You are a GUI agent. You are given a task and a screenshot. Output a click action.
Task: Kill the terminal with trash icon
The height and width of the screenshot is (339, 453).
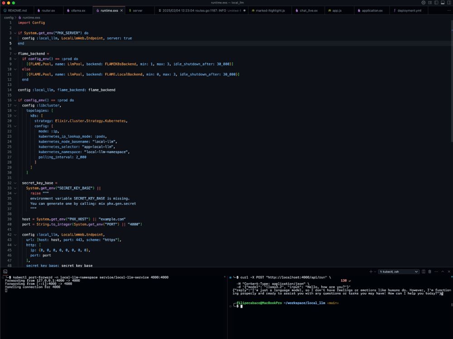tap(429, 271)
